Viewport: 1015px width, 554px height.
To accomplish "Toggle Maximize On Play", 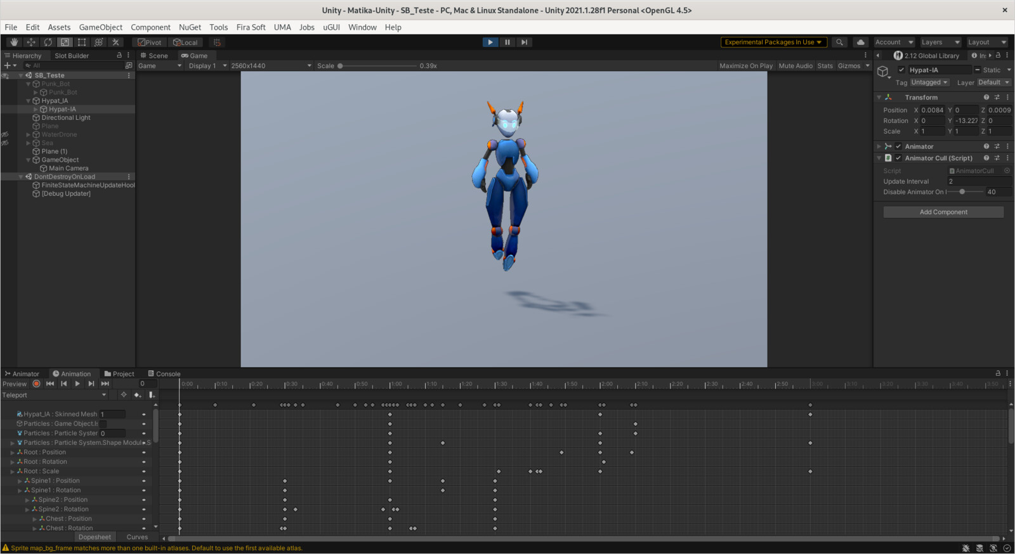I will coord(746,66).
